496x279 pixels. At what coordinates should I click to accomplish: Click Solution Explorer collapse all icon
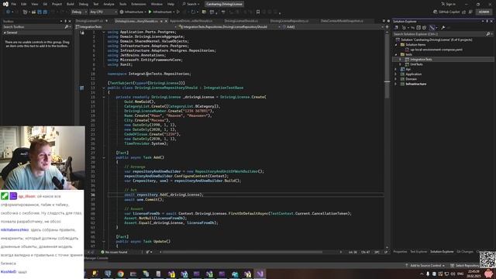point(418,28)
